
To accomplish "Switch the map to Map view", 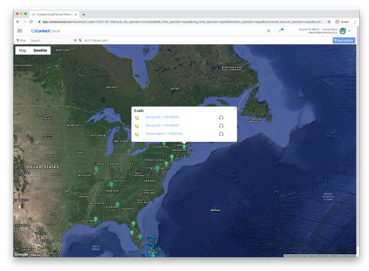I will [23, 50].
